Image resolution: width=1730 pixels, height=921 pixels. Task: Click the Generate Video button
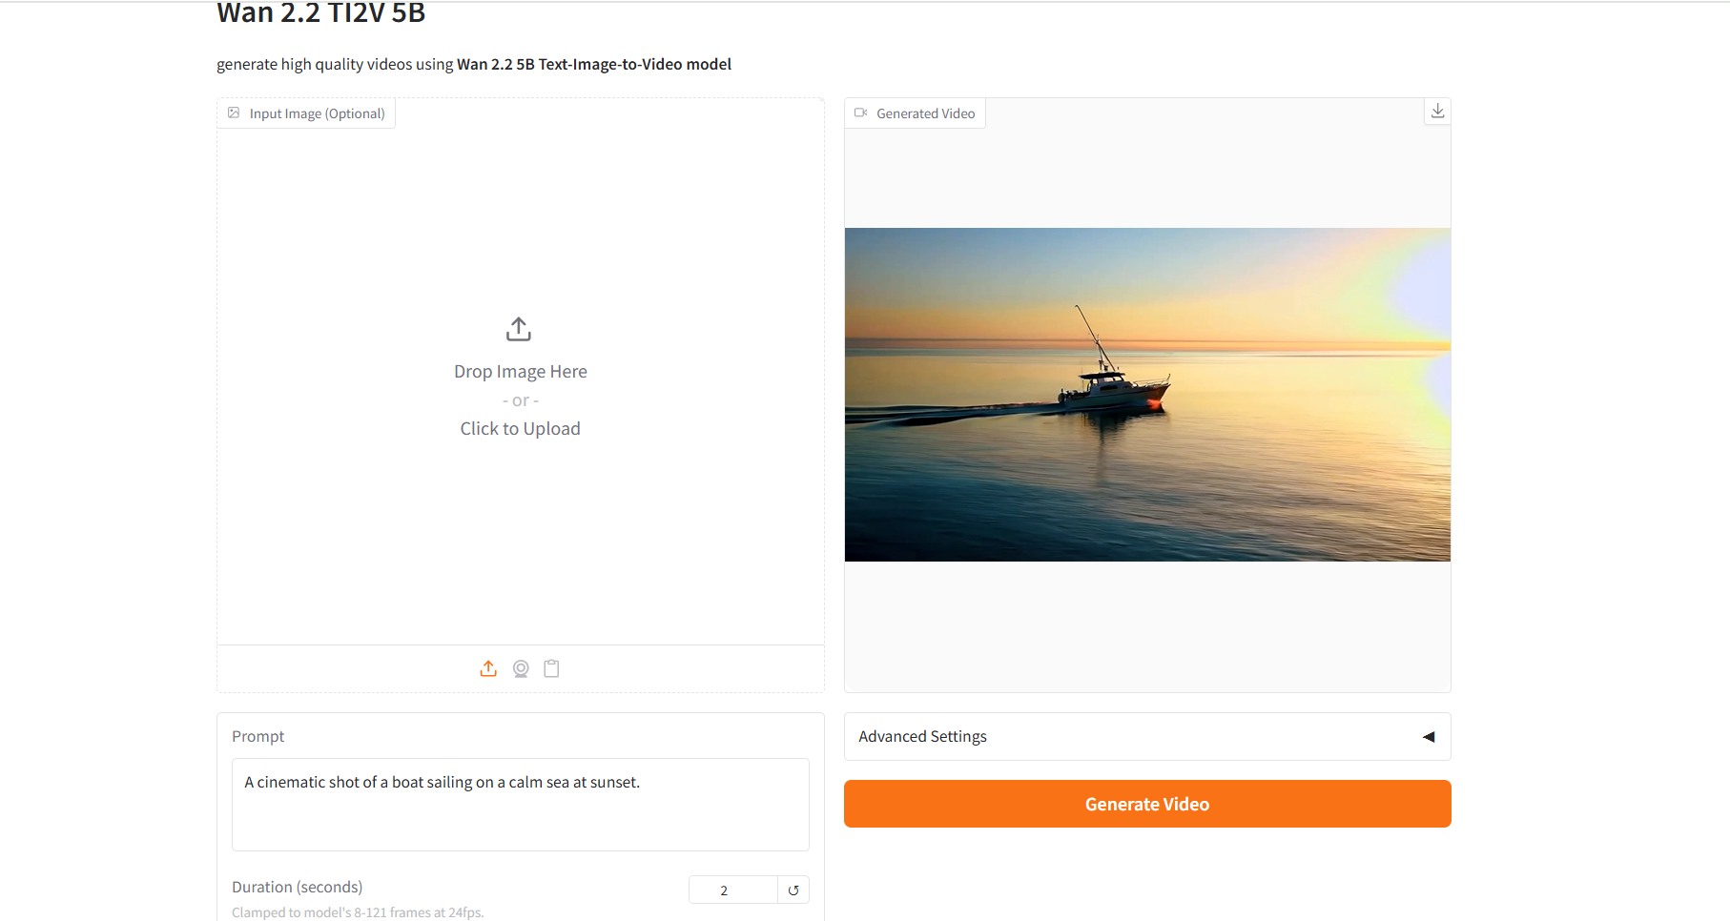pos(1147,804)
